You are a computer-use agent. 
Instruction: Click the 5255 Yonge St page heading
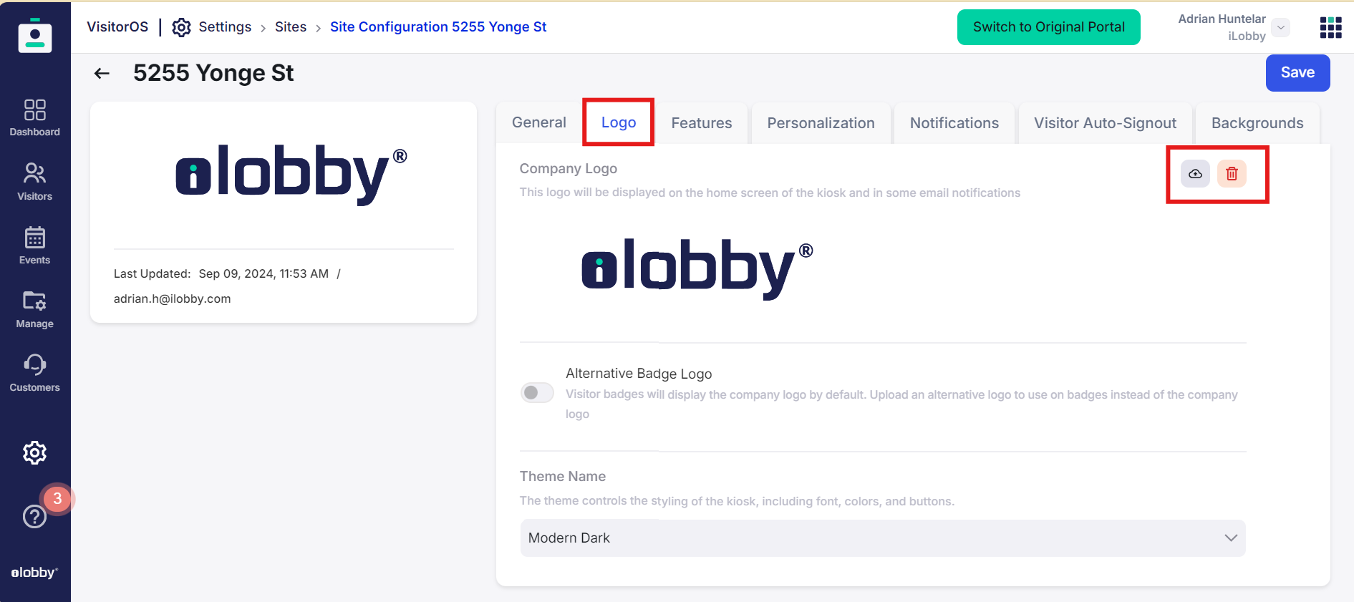(x=213, y=73)
